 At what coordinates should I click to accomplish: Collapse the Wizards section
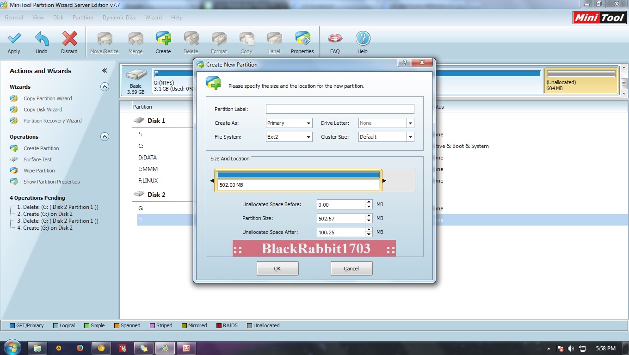click(x=105, y=86)
